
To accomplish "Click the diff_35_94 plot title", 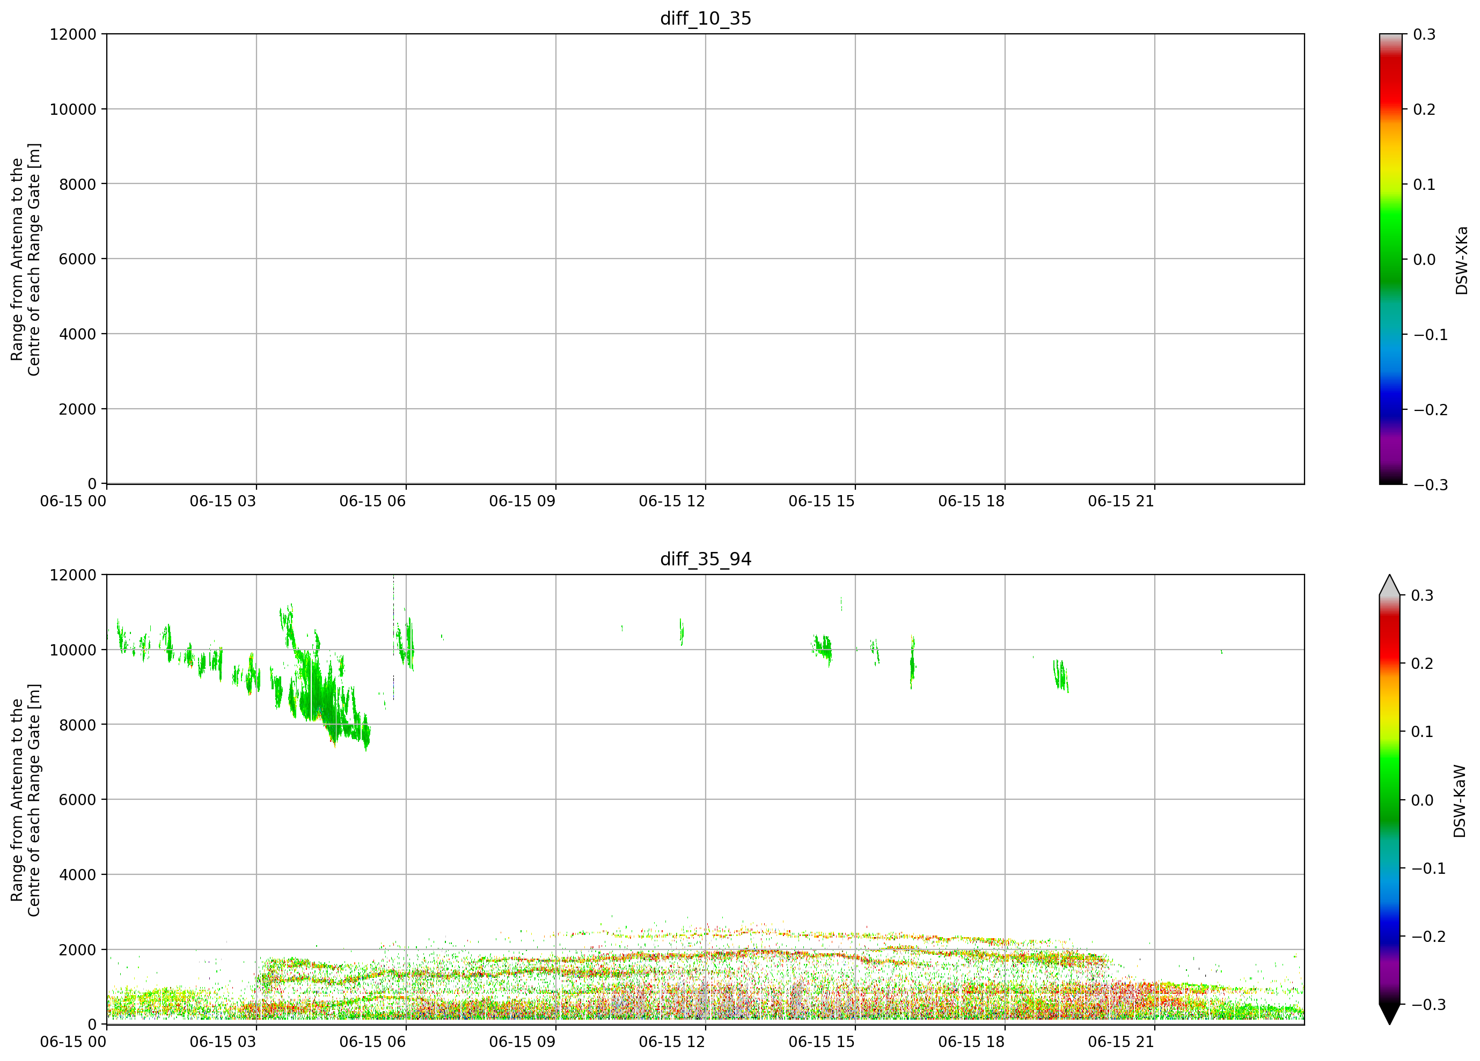I will click(706, 559).
